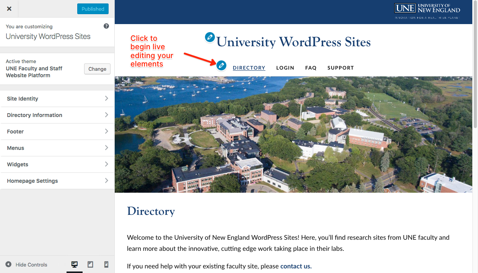The height and width of the screenshot is (273, 478).
Task: Switch to tablet preview mode
Action: [90, 264]
